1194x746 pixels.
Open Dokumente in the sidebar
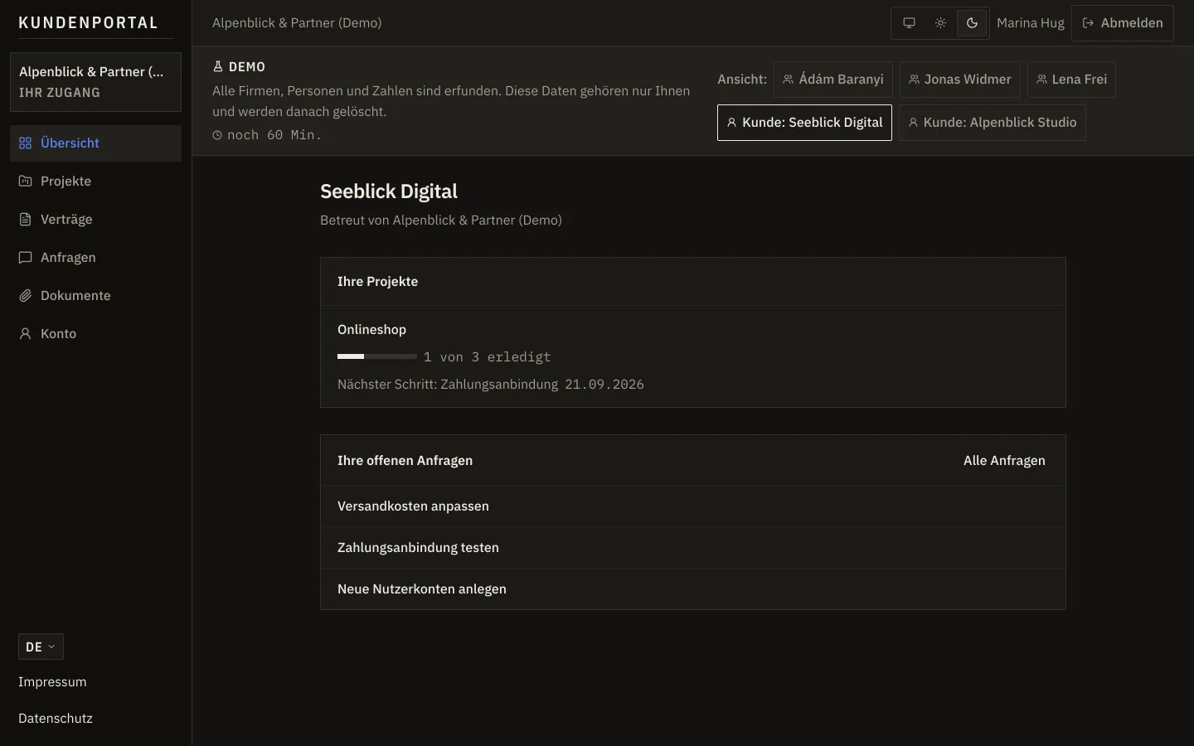tap(95, 296)
